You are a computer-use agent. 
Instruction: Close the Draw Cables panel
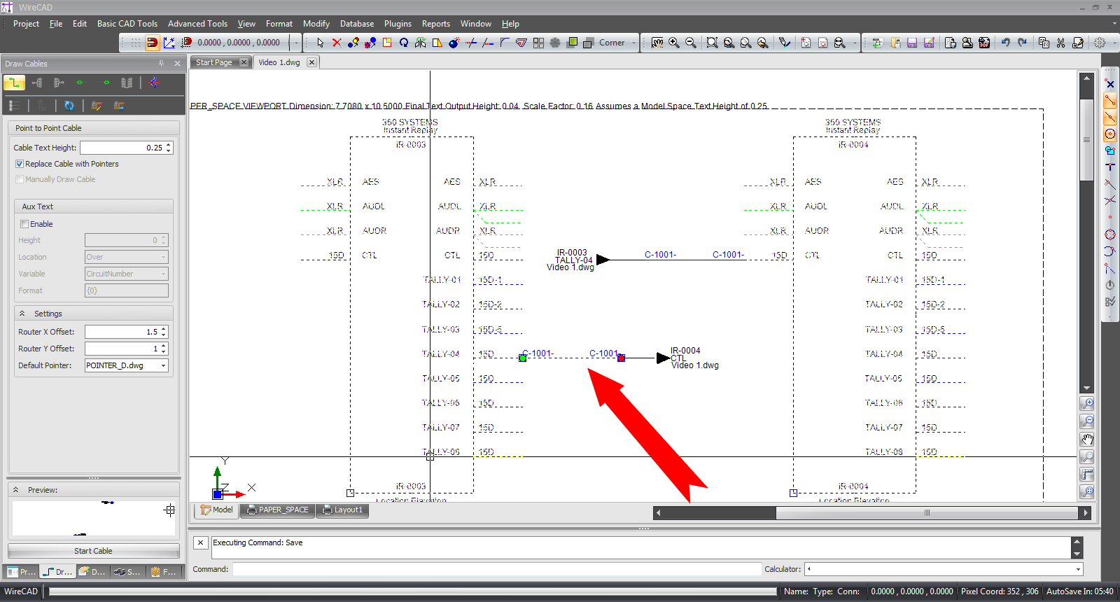pyautogui.click(x=177, y=64)
